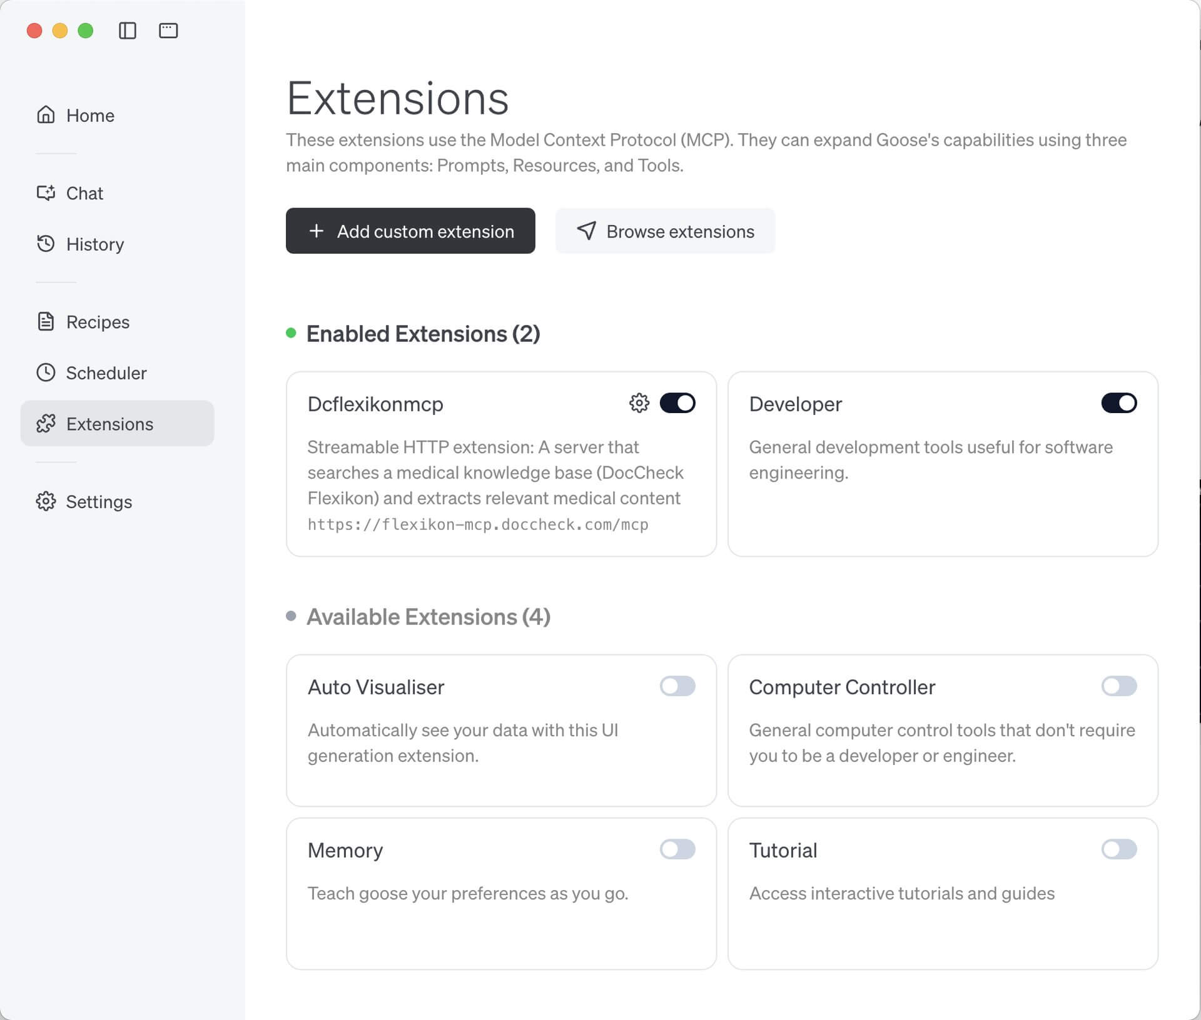This screenshot has height=1020, width=1201.
Task: Open the Dcflexikonmcp settings gear
Action: [x=638, y=403]
